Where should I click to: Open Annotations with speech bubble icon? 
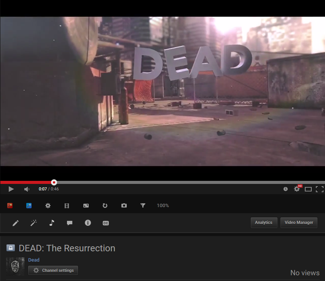point(70,223)
